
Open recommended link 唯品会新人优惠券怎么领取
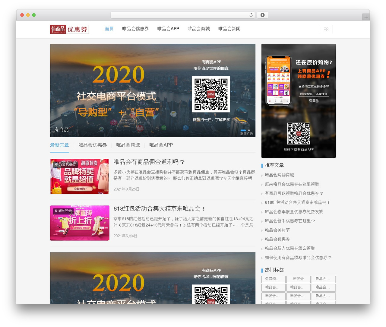click(290, 248)
